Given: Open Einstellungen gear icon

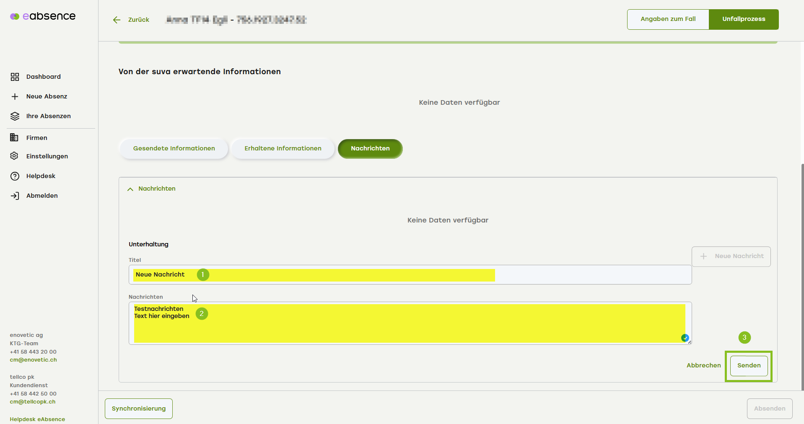Looking at the screenshot, I should [14, 156].
